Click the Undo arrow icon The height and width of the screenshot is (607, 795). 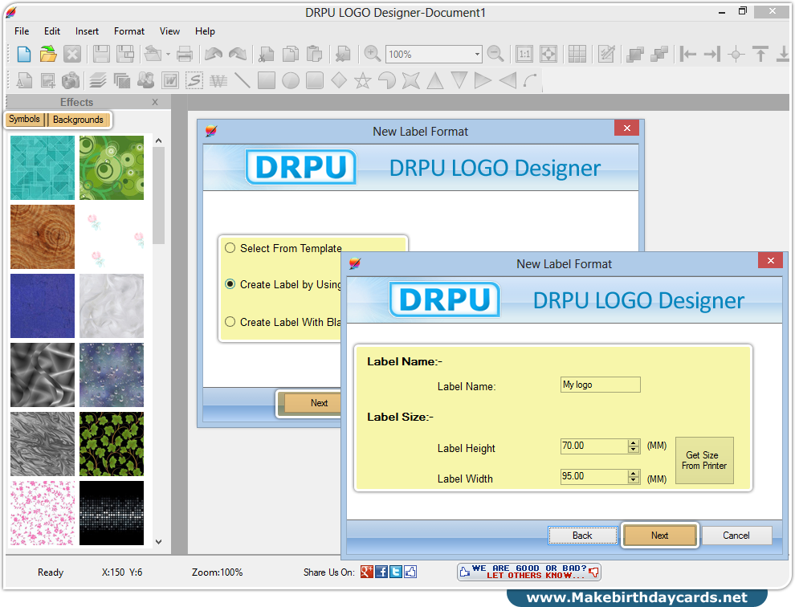click(214, 54)
